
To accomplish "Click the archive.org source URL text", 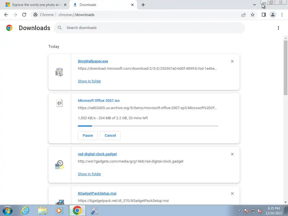I will (147, 108).
